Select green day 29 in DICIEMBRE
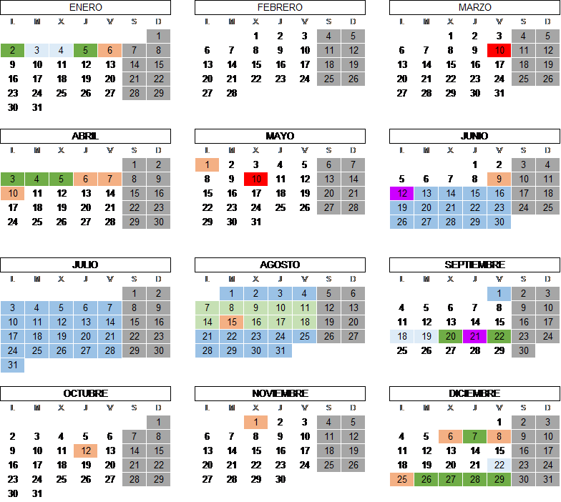 pos(499,479)
